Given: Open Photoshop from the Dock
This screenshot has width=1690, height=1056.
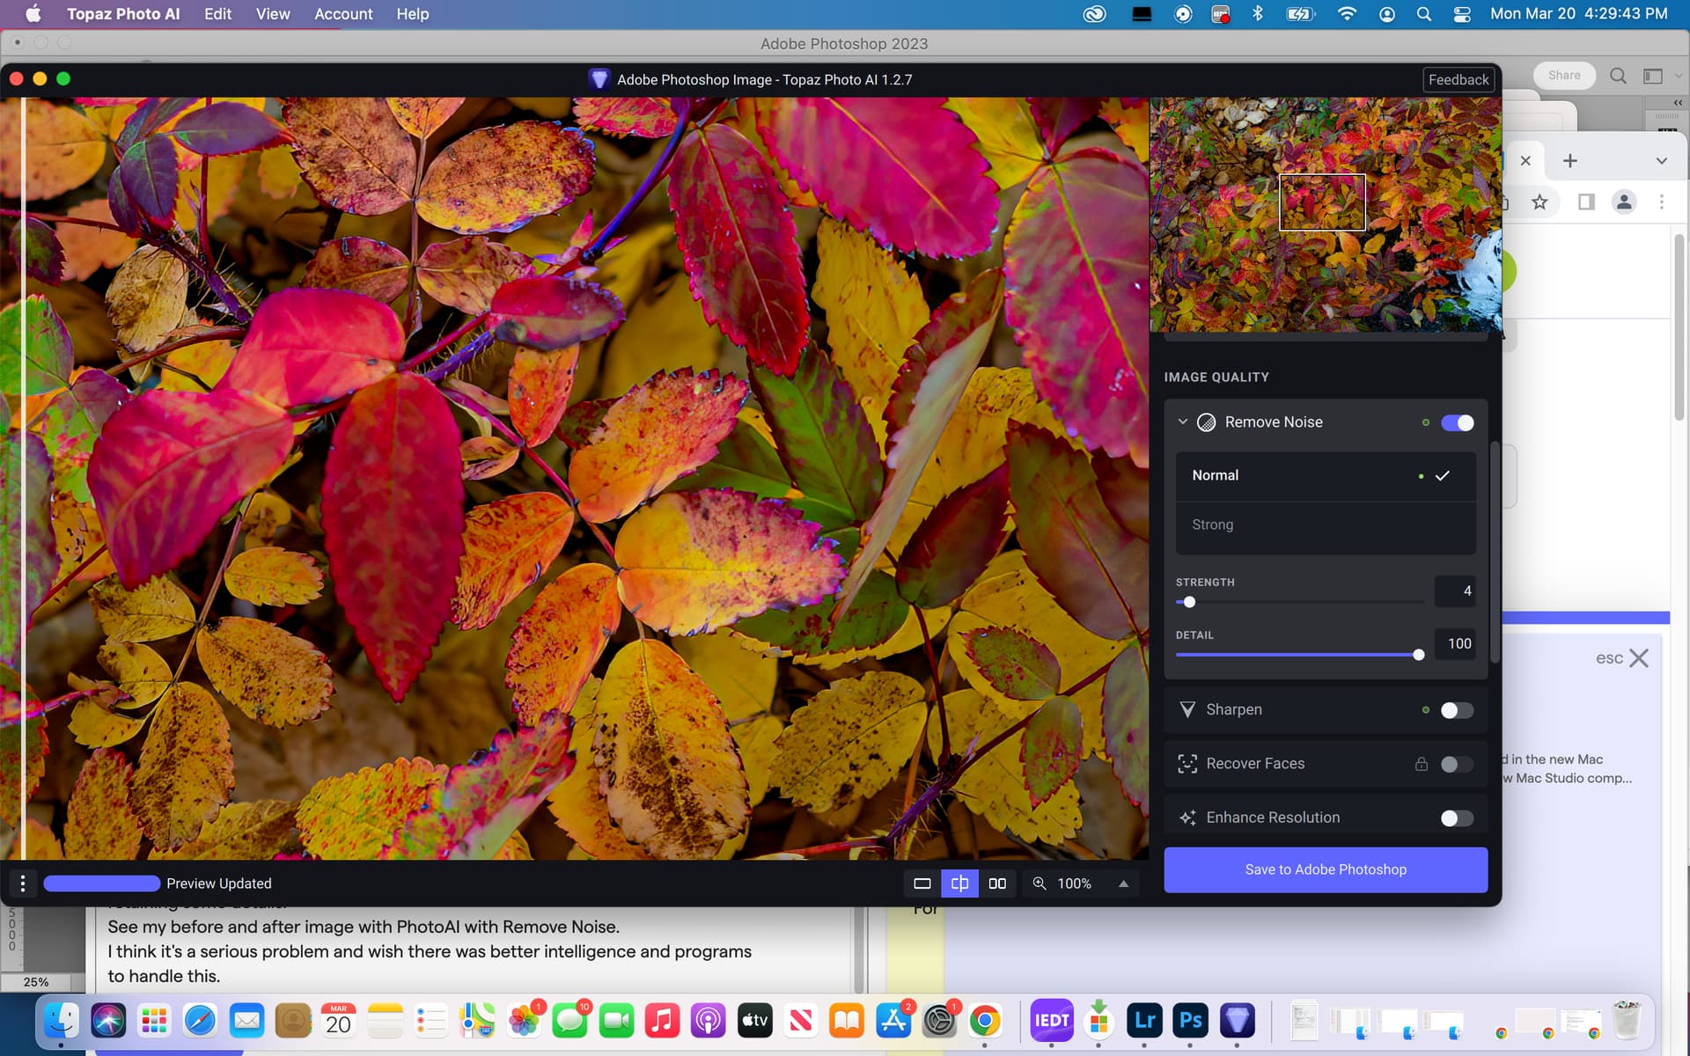Looking at the screenshot, I should coord(1190,1021).
